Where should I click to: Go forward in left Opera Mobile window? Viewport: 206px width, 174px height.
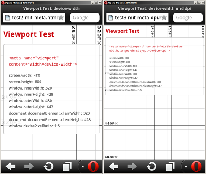click(x=29, y=166)
